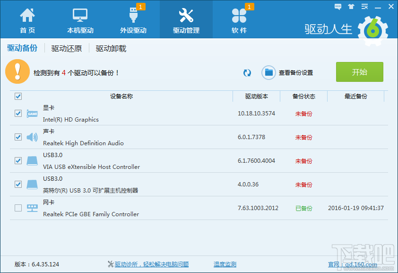Click the blue folder backup settings icon
The width and height of the screenshot is (398, 273).
[x=268, y=73]
